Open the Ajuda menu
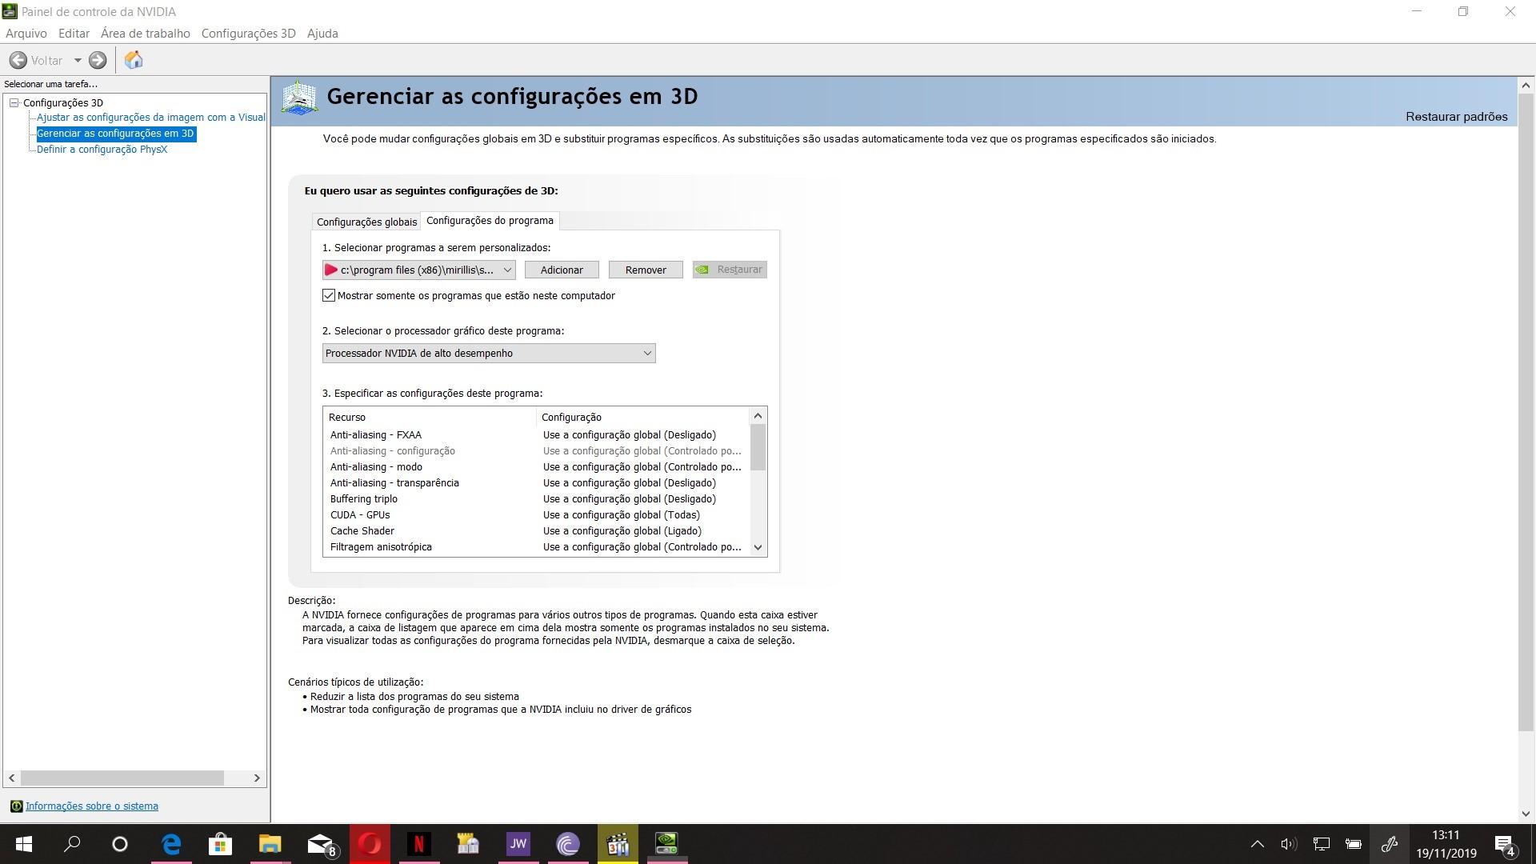This screenshot has width=1536, height=864. click(x=322, y=34)
